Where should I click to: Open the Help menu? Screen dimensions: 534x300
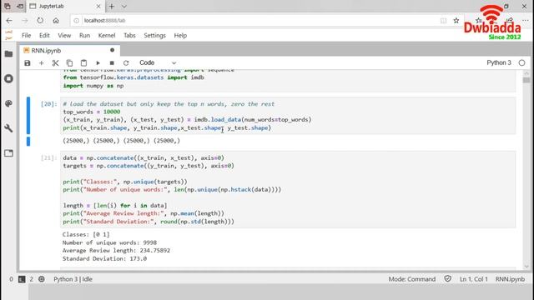[180, 35]
